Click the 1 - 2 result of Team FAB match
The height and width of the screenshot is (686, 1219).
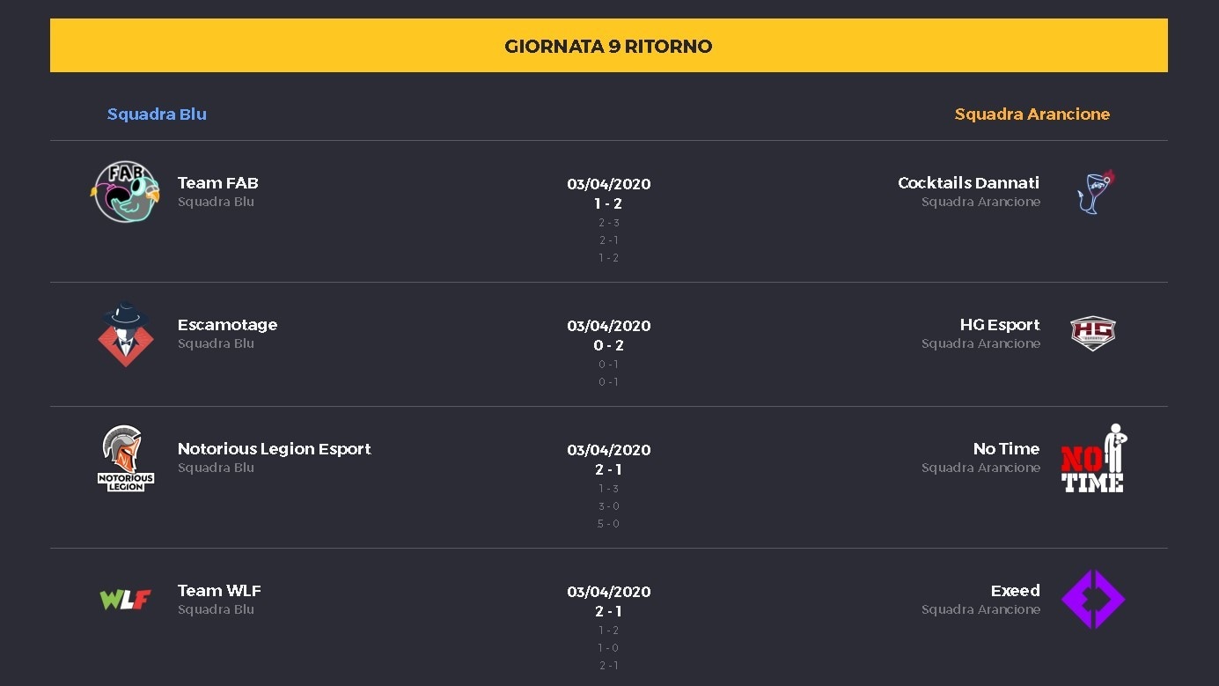click(x=608, y=203)
